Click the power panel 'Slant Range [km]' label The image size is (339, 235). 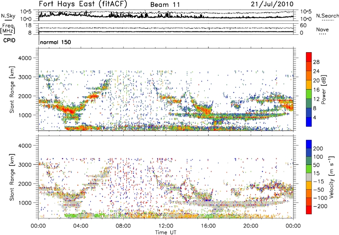coord(12,90)
